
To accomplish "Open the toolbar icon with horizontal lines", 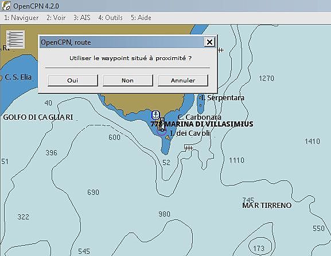I will point(15,40).
